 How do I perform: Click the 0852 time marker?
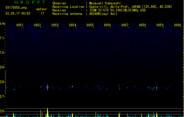click(37, 25)
